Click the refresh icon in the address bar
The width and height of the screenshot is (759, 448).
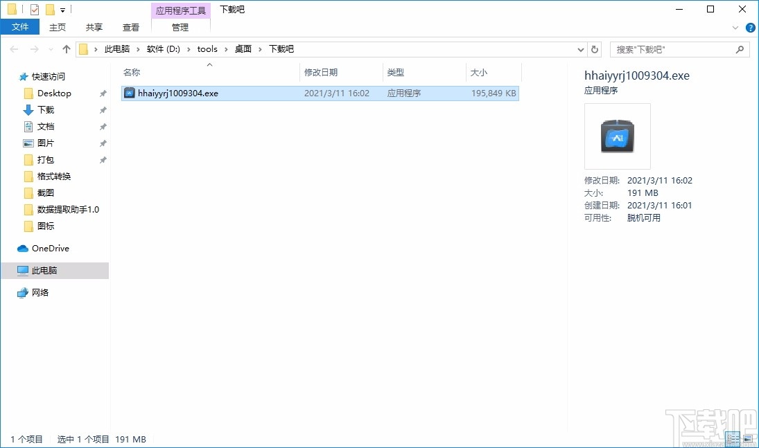[595, 49]
